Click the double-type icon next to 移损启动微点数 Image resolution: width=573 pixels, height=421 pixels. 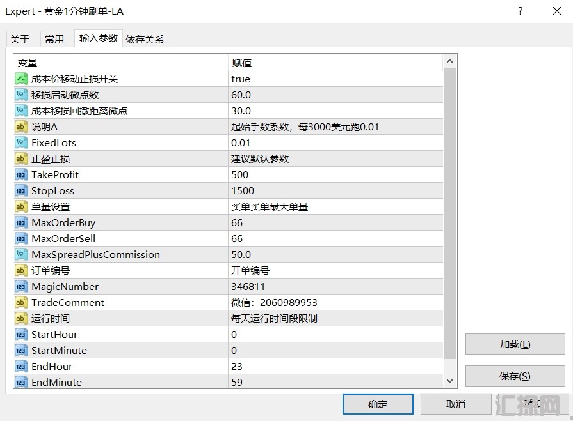(20, 95)
